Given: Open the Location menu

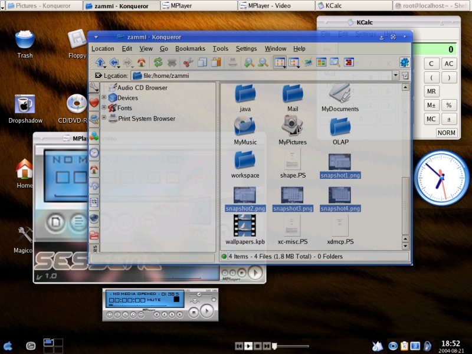Looking at the screenshot, I should click(x=103, y=48).
